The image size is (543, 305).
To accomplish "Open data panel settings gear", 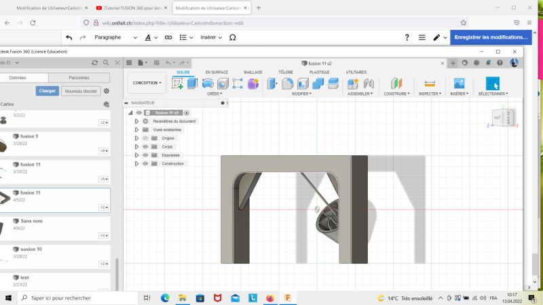I will 107,91.
